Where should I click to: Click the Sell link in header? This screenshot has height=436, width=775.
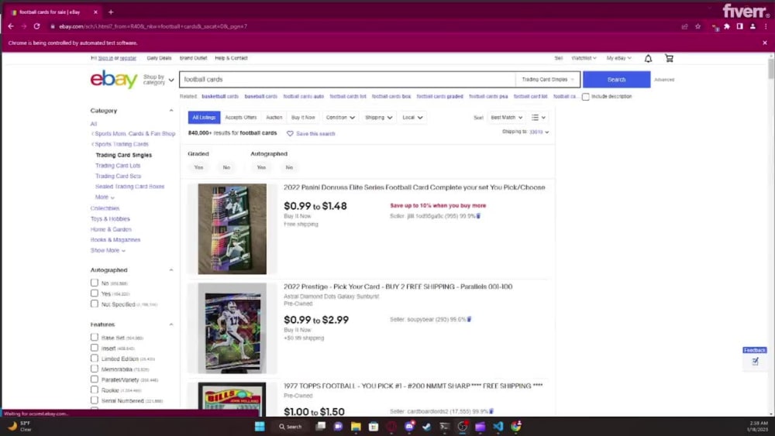point(559,58)
